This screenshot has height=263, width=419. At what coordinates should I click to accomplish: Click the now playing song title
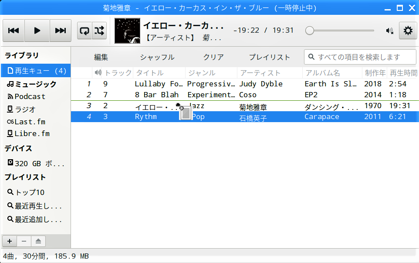click(x=183, y=26)
